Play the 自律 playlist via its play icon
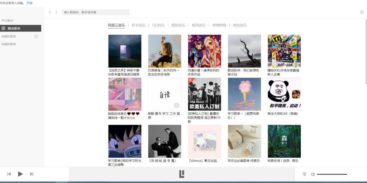The image size is (367, 183). (176, 105)
